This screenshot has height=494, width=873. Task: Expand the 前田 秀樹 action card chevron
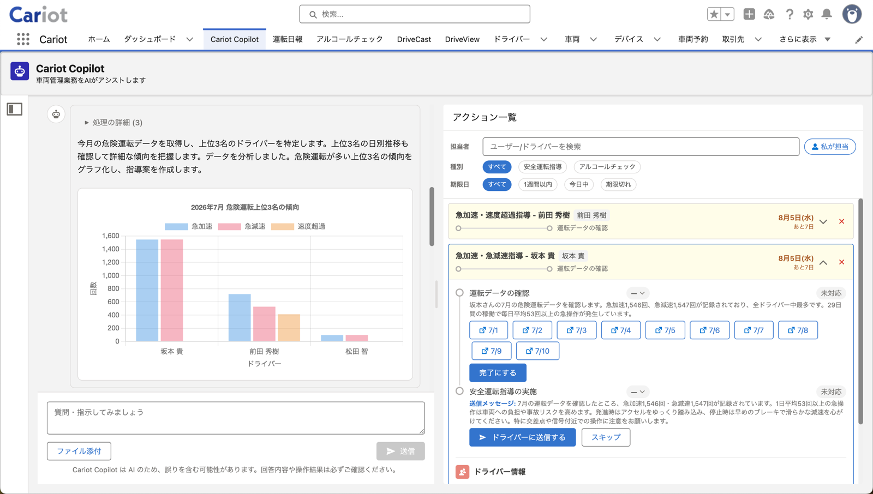(x=823, y=221)
